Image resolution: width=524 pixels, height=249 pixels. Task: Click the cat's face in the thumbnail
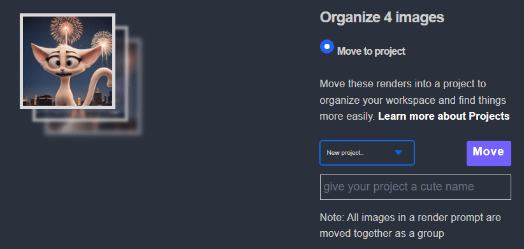[x=65, y=61]
